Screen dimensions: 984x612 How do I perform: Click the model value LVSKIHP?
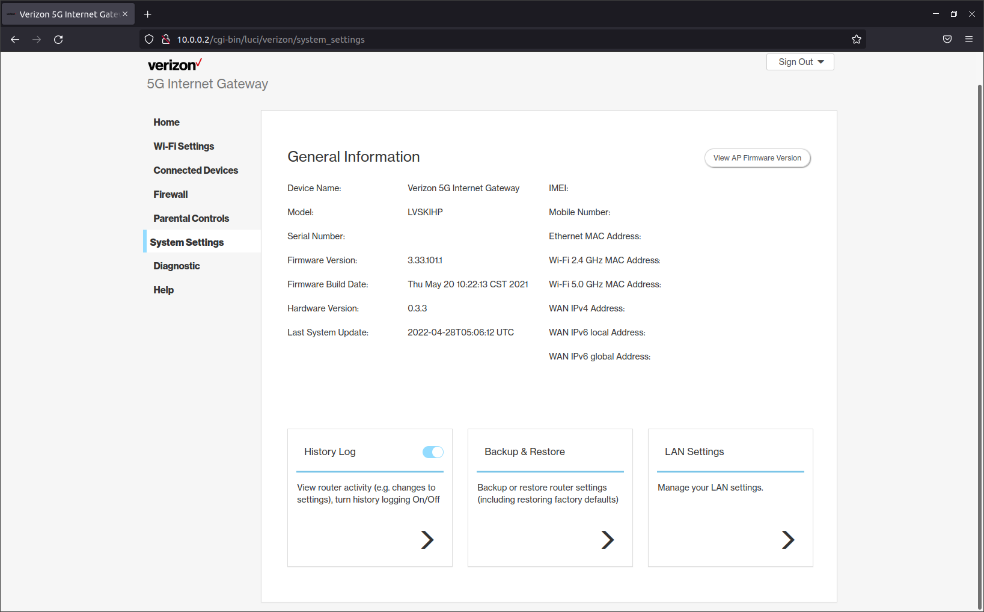point(425,212)
